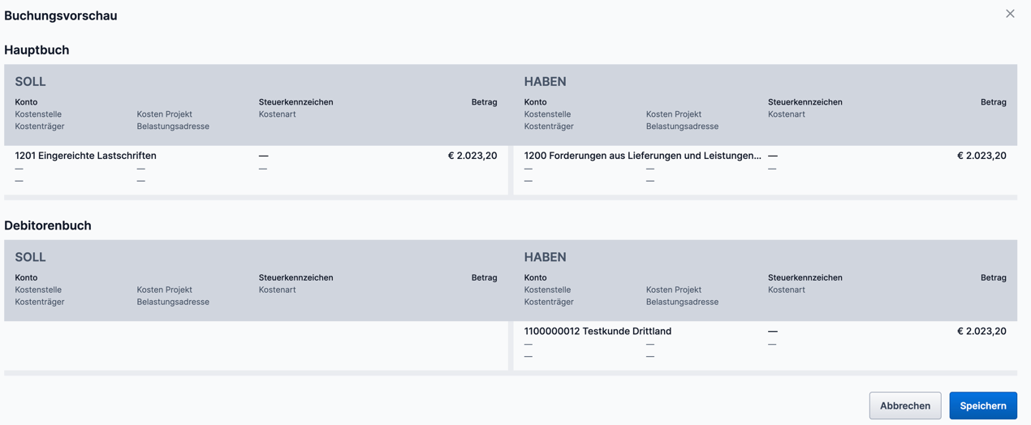Image resolution: width=1031 pixels, height=425 pixels.
Task: Click the 1100000012 Testkunde Drittland entry
Action: 597,331
